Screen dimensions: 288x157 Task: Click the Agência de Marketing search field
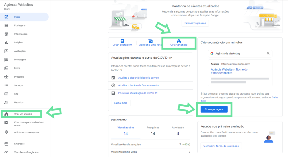point(240,53)
